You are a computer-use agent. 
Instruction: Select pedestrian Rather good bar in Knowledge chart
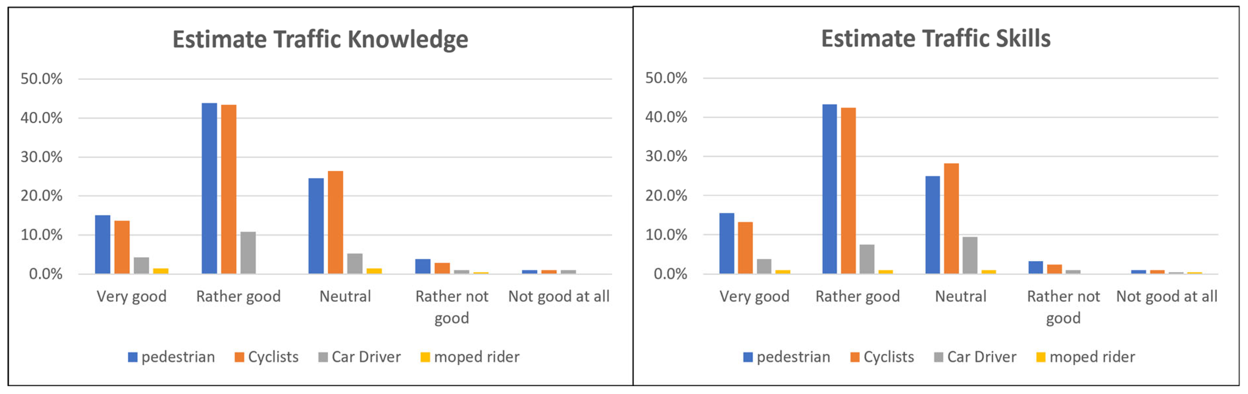[x=209, y=188]
